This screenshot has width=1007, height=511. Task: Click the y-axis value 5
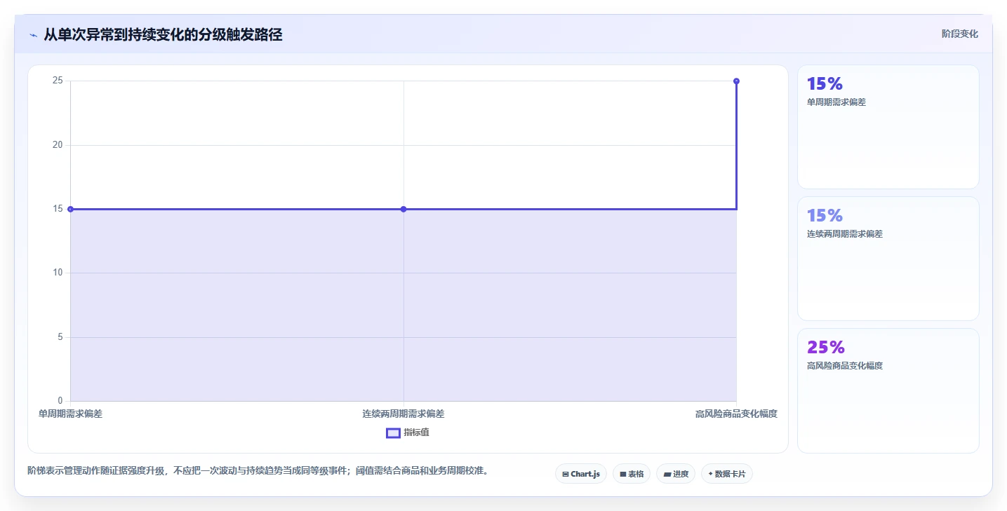(60, 337)
